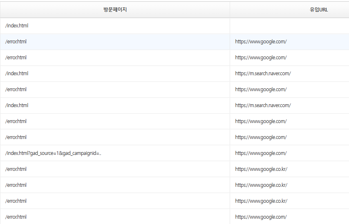Select /error.html in the last visible row
Screen dimensions: 349x224
(x=16, y=217)
